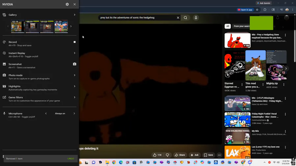The image size is (296, 166).
Task: Open File Explorer from the taskbar
Action: [x=107, y=162]
